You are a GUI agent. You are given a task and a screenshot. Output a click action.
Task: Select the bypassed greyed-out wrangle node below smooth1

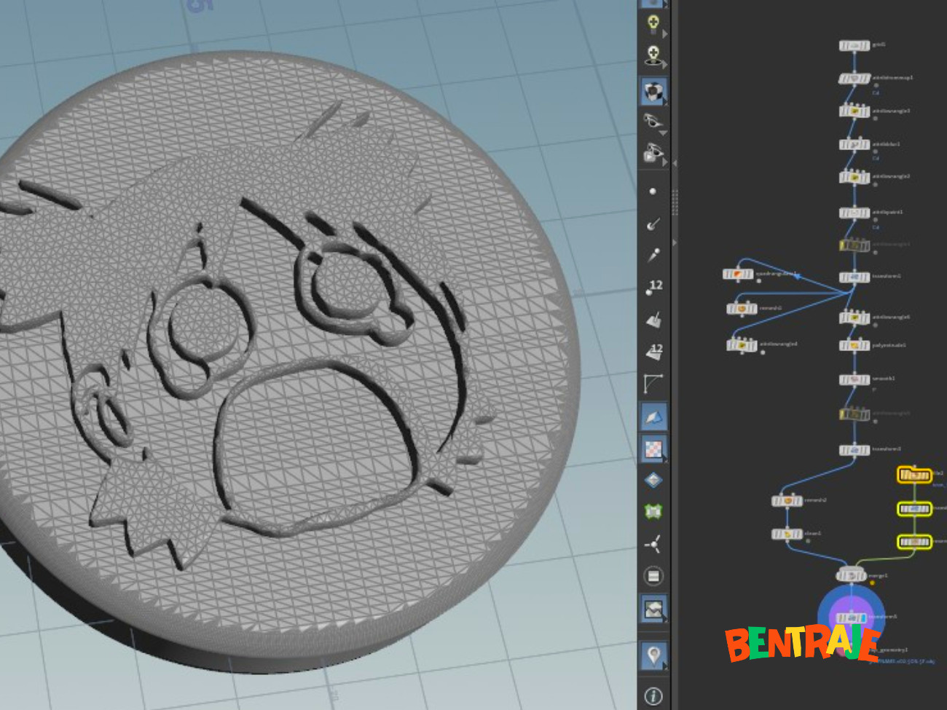854,414
